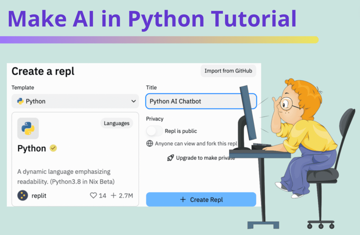The width and height of the screenshot is (360, 235).
Task: Open the Upgrade to make private link
Action: (205, 158)
